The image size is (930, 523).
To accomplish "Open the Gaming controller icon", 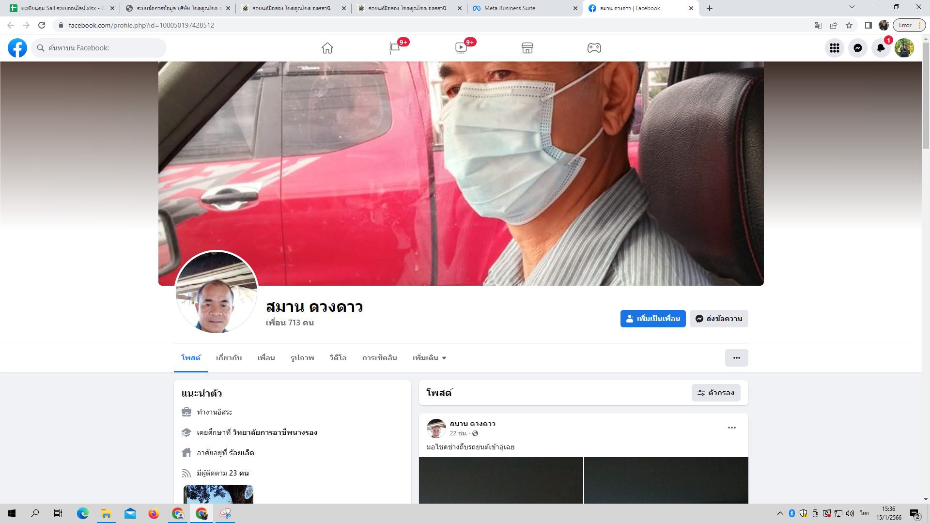I will [594, 48].
